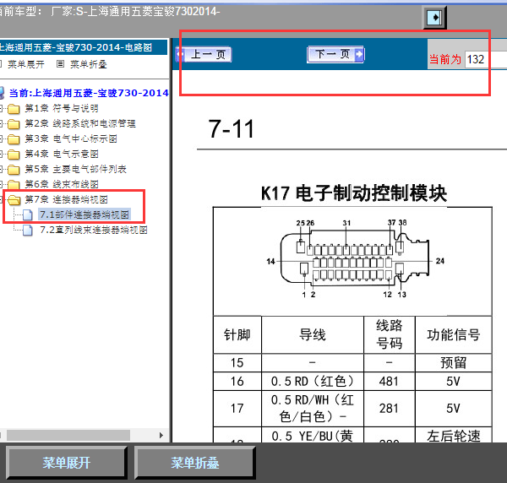
Task: Open chapter 第4章 电气示意图
Action: click(62, 154)
